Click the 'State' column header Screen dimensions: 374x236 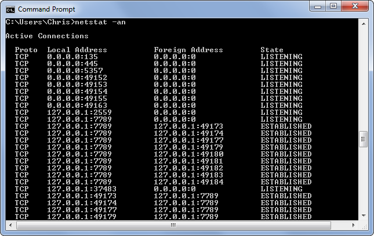tap(272, 50)
